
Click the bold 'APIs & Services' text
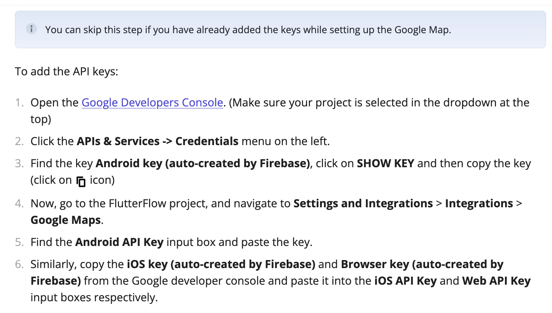coord(118,141)
